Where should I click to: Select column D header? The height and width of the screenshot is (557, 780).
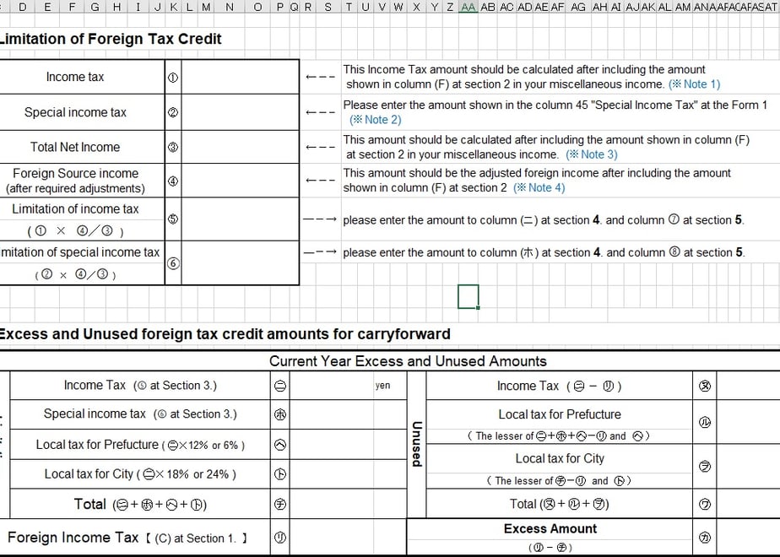(23, 7)
